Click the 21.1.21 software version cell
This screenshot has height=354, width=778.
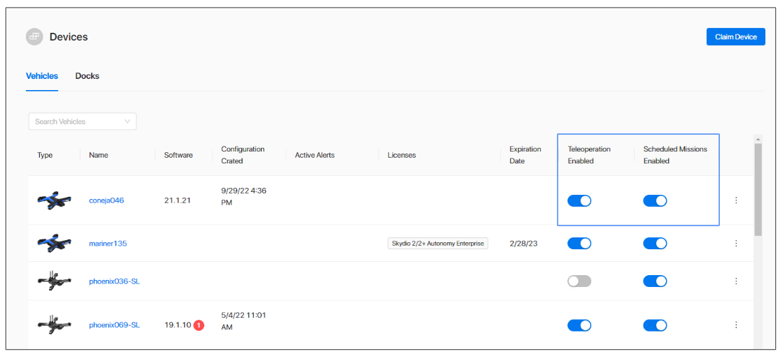[x=178, y=200]
